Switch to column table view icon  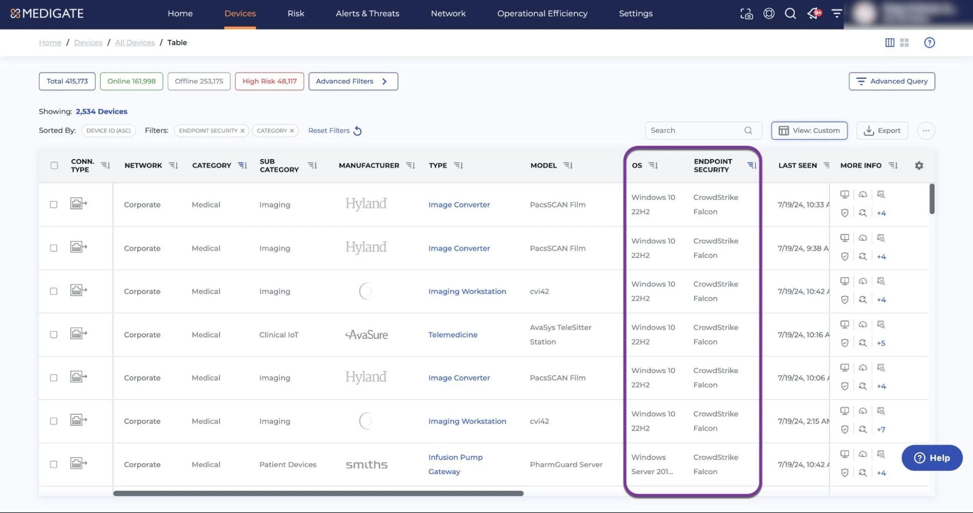pos(890,43)
